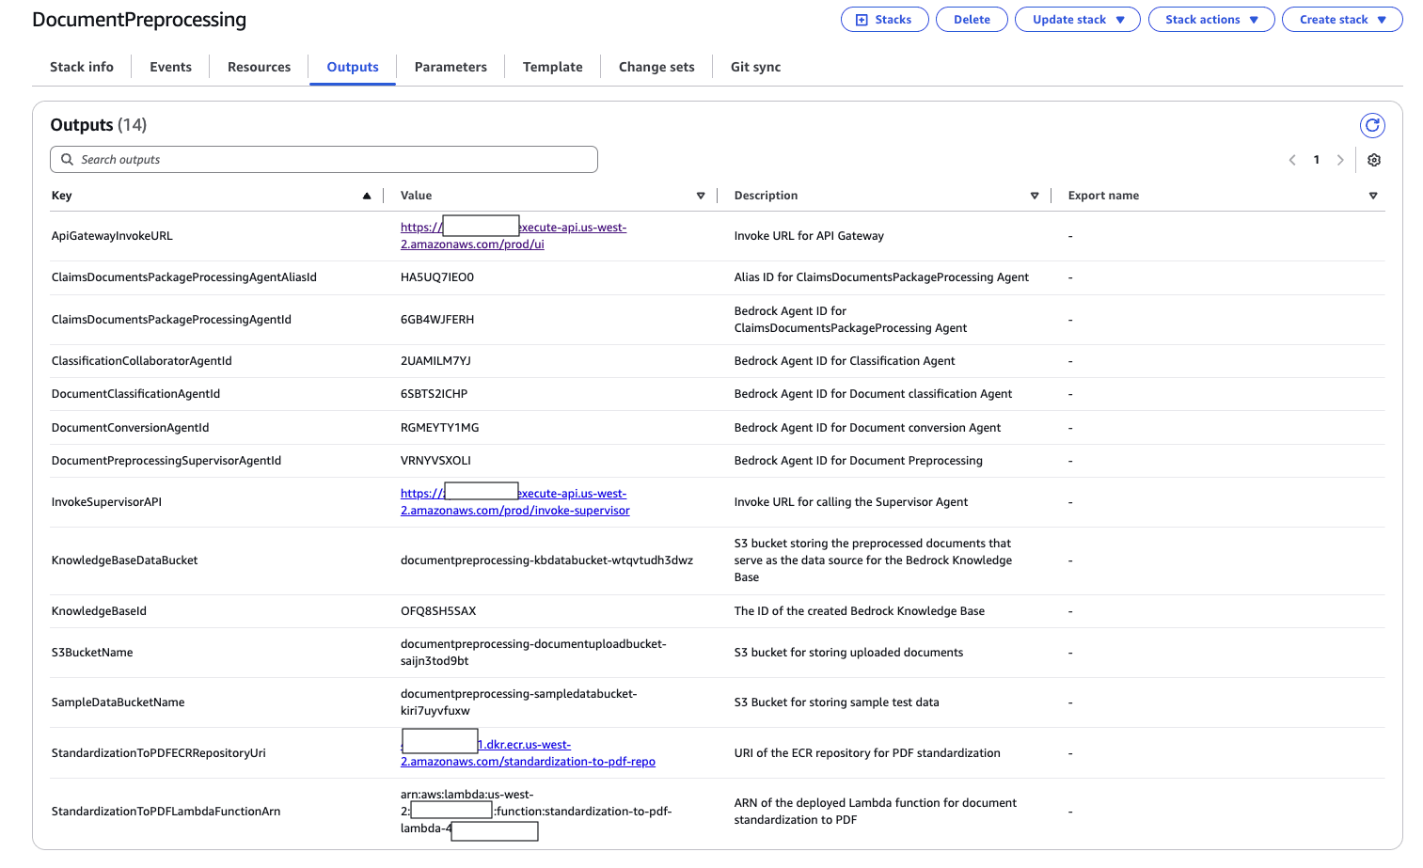
Task: Open the ECR standardization-to-pdf-repo link
Action: pos(528,762)
